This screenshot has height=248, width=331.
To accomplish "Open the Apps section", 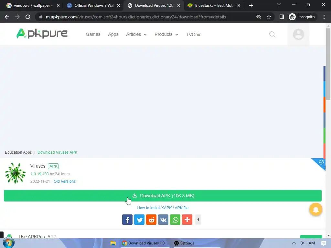I will [x=113, y=34].
